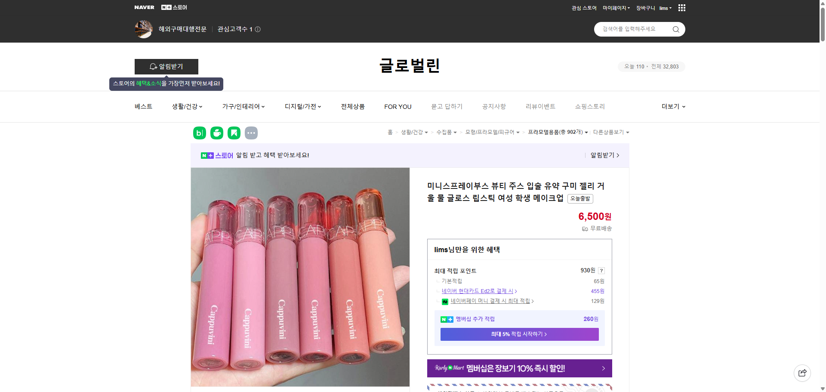Click the NAVER logo
Screen dimensions: 826x392
point(144,7)
